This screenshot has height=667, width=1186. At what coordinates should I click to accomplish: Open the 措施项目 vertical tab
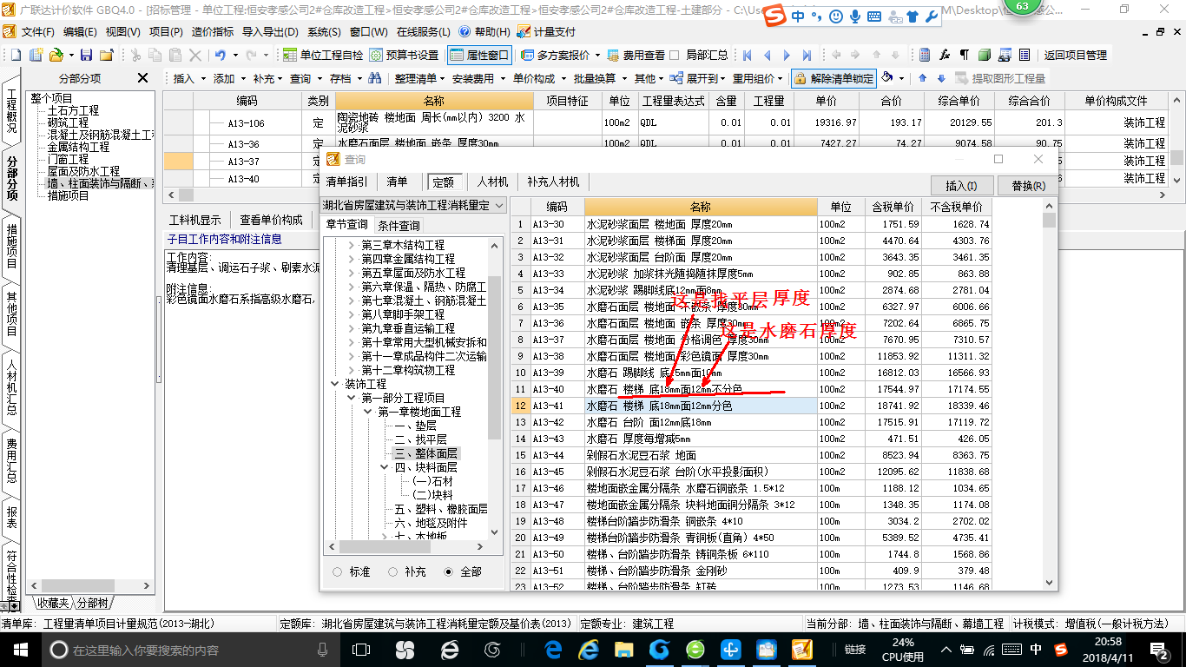tap(11, 246)
